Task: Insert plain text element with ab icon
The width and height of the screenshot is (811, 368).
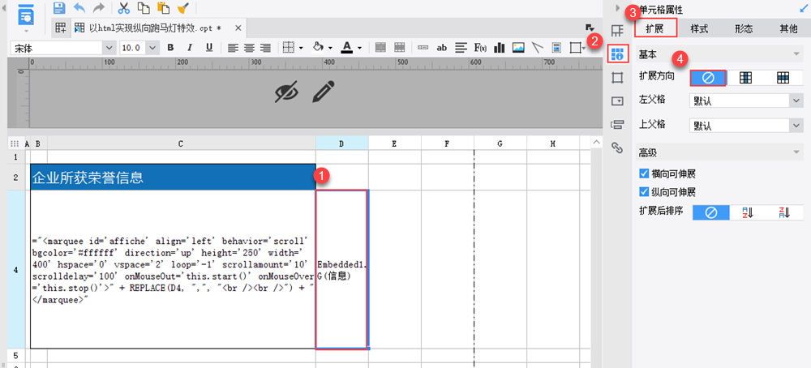Action: pos(441,48)
